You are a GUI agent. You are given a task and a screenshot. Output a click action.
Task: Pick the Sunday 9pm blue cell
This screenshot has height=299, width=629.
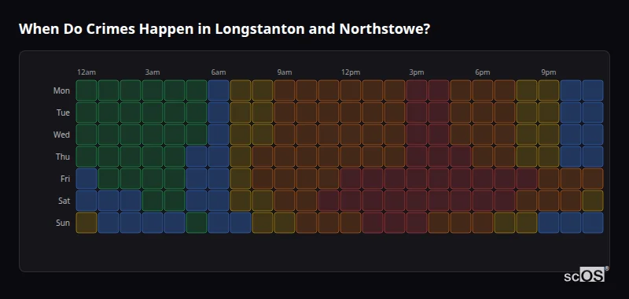(x=549, y=223)
